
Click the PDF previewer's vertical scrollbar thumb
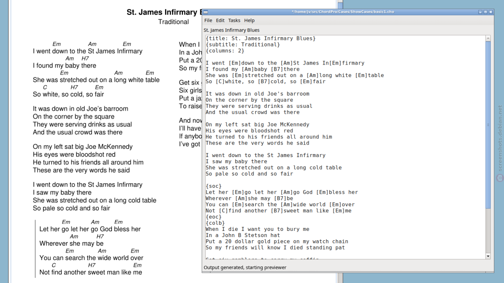(340, 6)
